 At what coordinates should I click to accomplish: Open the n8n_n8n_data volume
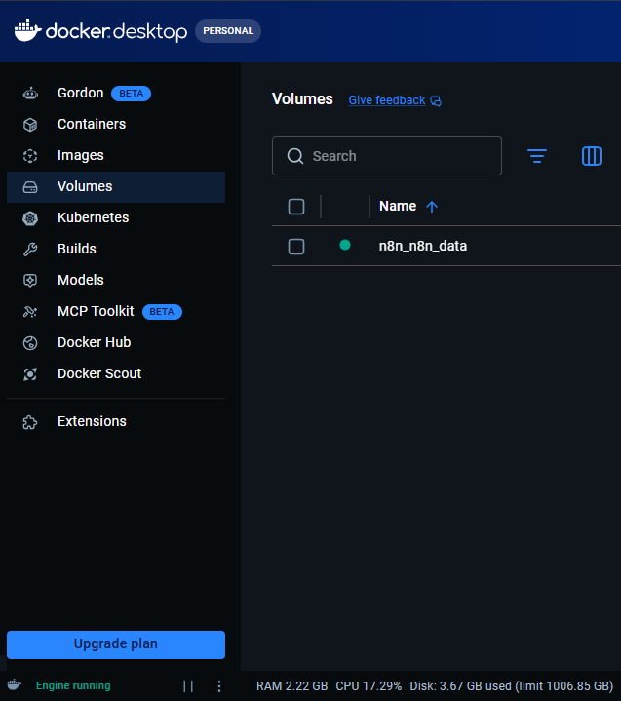422,246
